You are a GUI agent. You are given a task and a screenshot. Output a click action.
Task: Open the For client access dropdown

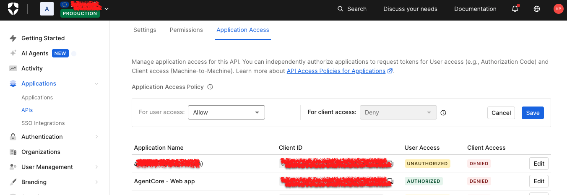coord(398,112)
